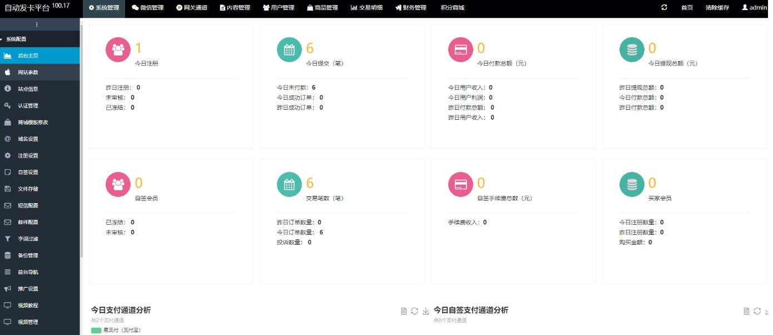Refresh the 今日支付通道分析 chart
The height and width of the screenshot is (335, 773).
pyautogui.click(x=415, y=311)
